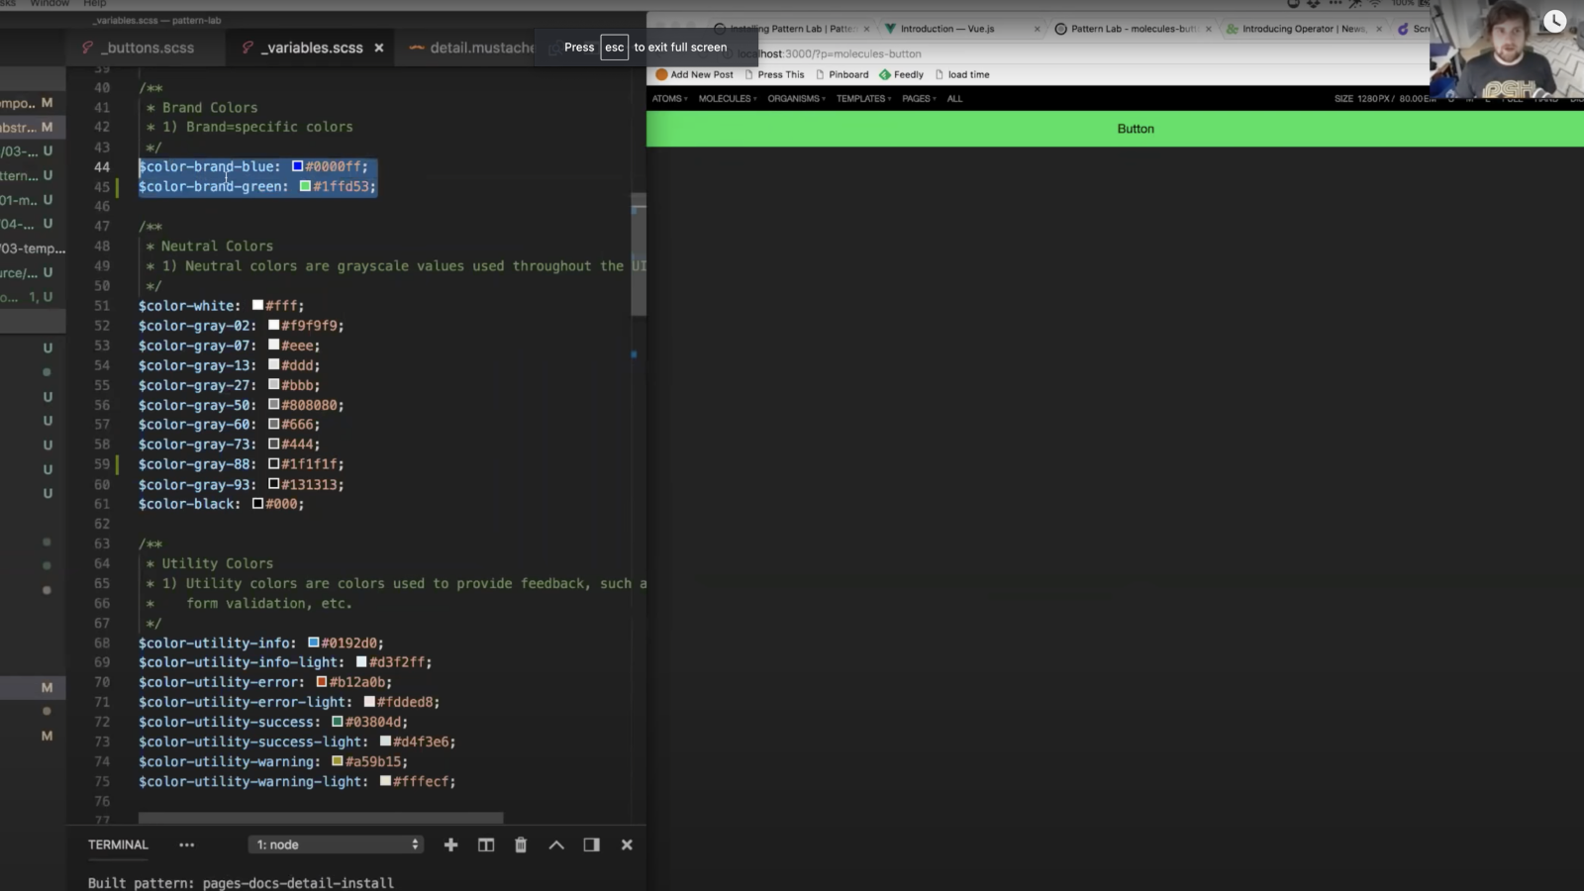Close the terminal panel
The image size is (1584, 891).
pos(627,844)
